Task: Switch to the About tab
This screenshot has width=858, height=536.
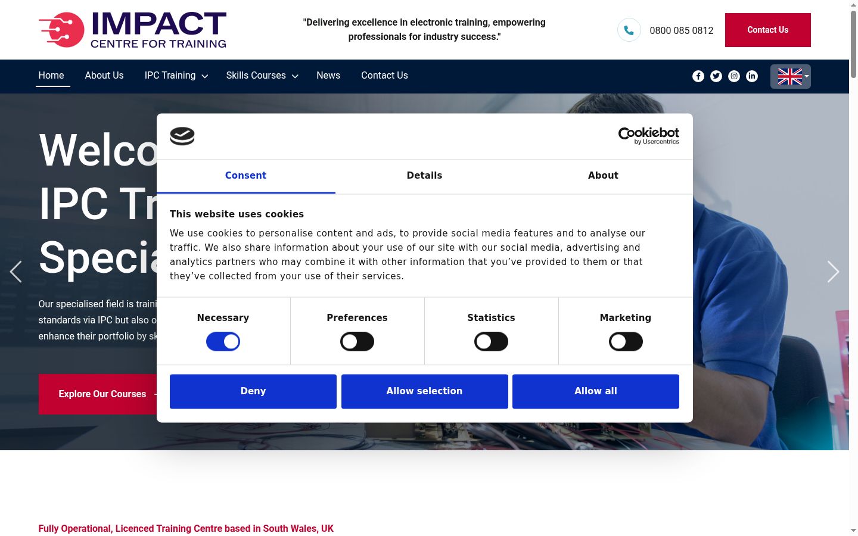Action: click(x=603, y=176)
